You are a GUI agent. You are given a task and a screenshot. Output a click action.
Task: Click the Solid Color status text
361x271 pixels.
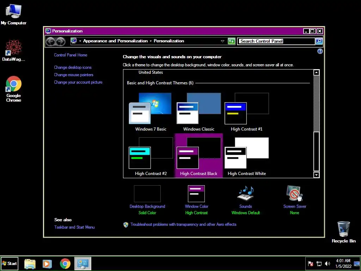[147, 212]
